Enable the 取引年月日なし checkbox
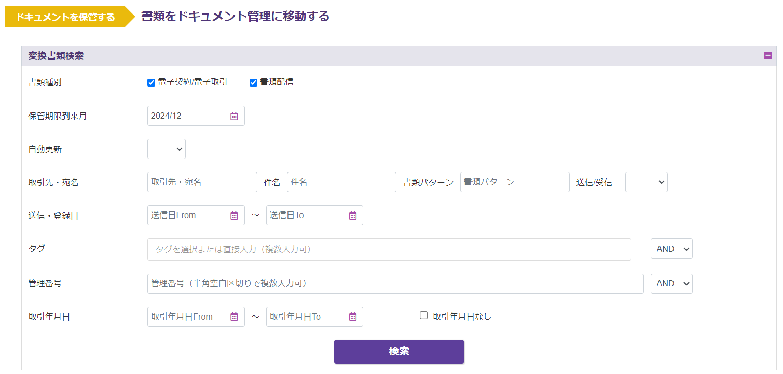Screen dimensions: 783x374 coord(423,315)
